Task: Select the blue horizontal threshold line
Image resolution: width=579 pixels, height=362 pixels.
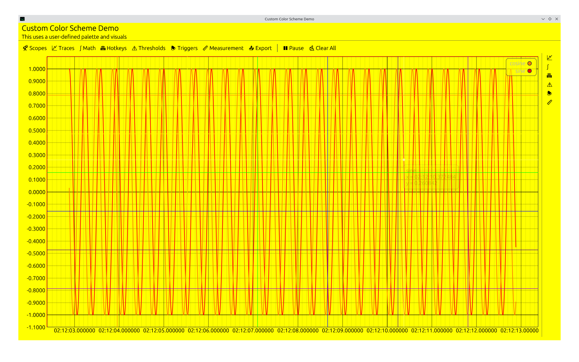Action: pos(292,211)
